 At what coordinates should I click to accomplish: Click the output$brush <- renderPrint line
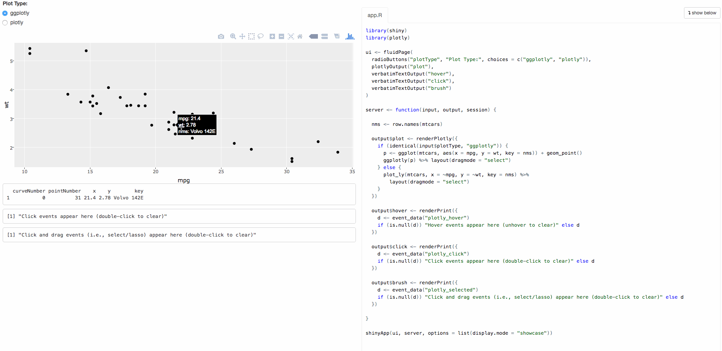point(415,283)
